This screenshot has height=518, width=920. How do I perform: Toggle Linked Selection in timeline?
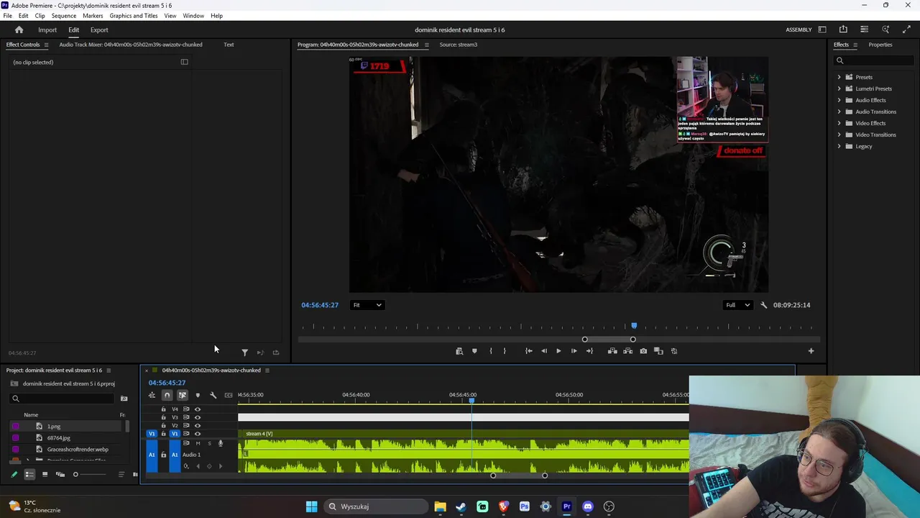point(183,395)
